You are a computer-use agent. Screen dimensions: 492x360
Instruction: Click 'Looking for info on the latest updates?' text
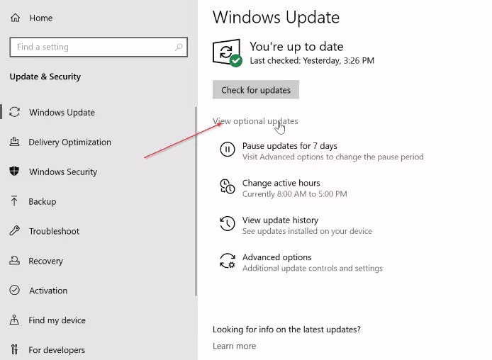pyautogui.click(x=286, y=330)
